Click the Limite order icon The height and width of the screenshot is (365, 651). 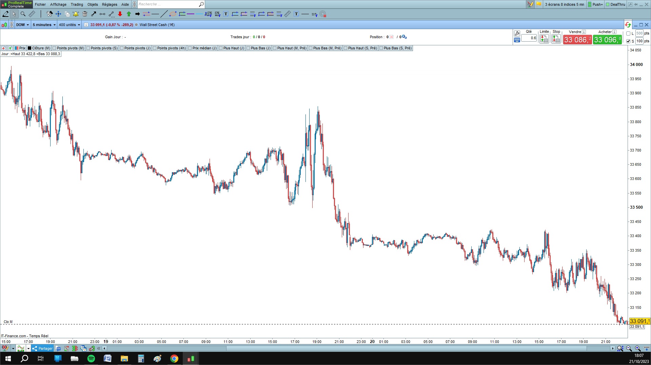pyautogui.click(x=544, y=39)
